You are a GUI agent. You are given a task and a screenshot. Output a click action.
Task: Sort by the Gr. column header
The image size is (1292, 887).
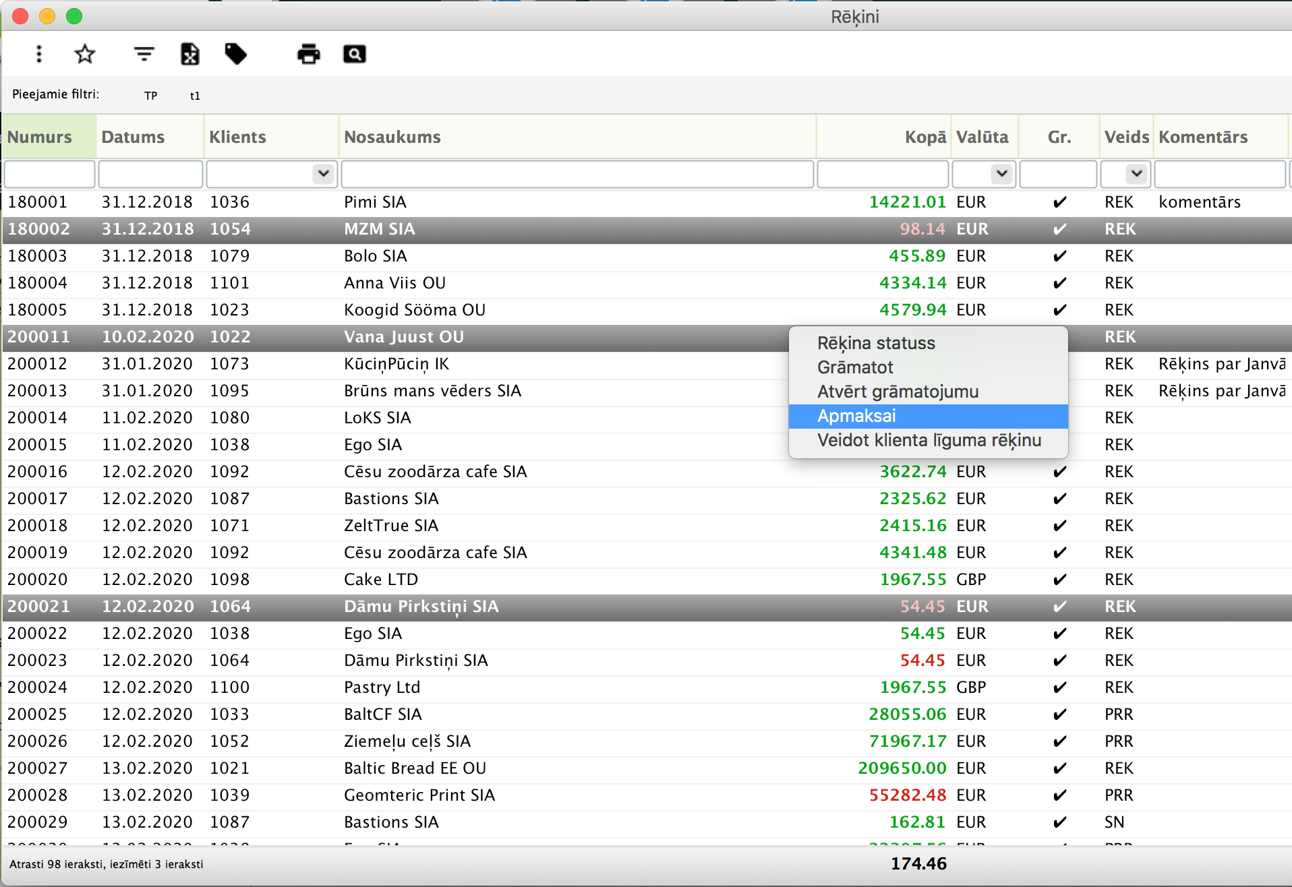click(1059, 137)
